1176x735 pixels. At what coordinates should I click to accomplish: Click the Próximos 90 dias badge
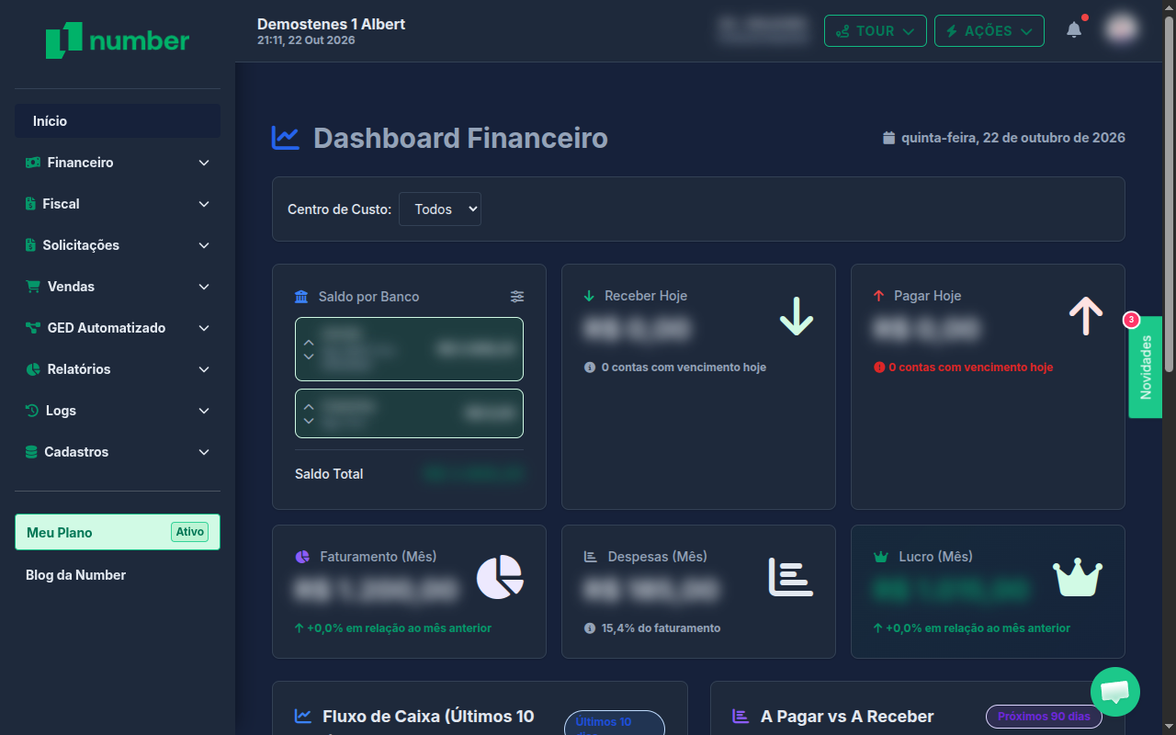pos(1044,717)
